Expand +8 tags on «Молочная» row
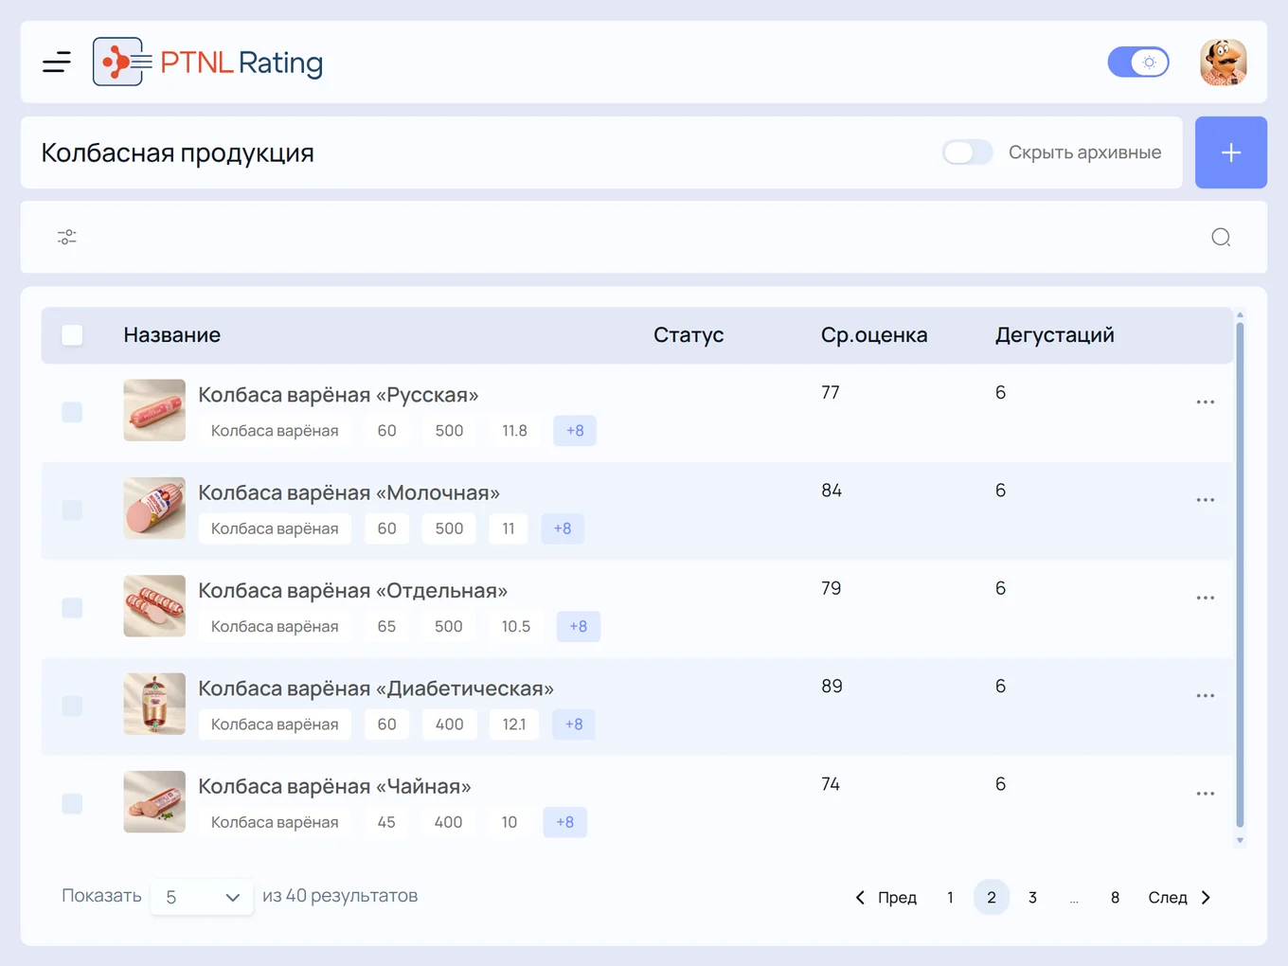This screenshot has height=966, width=1288. (x=563, y=528)
